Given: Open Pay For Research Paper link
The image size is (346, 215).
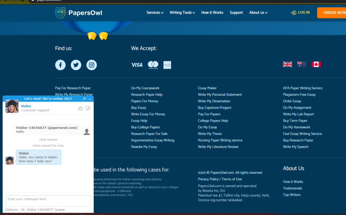Looking at the screenshot, I should click(73, 88).
